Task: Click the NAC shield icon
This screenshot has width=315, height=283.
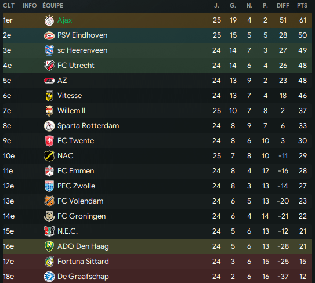Action: [49, 156]
